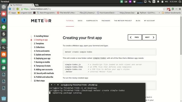Open a new browser tab
This screenshot has width=182, height=102.
(x=37, y=5)
